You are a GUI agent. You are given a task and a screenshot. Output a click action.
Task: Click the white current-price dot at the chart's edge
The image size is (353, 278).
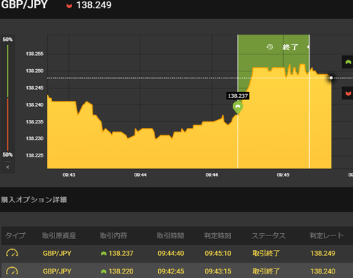tap(331, 78)
